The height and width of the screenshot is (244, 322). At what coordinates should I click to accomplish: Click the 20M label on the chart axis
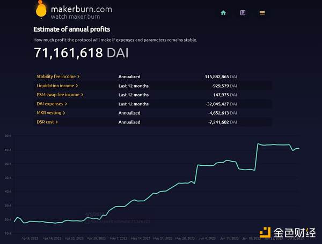8,219
